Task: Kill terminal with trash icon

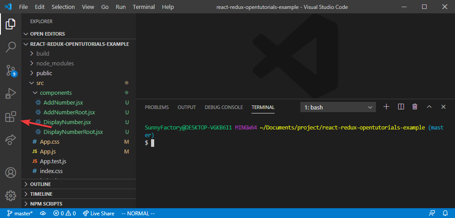Action: click(415, 107)
